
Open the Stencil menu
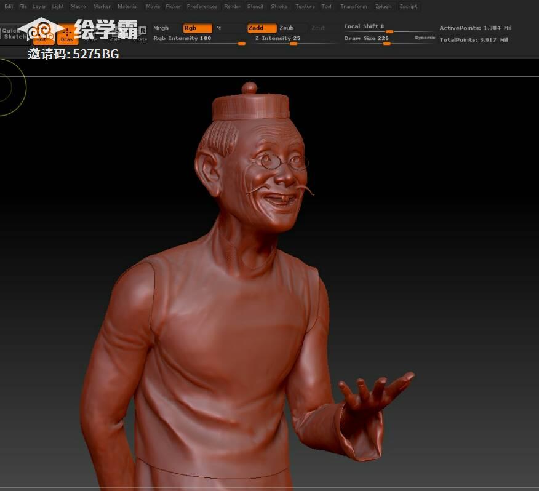pos(255,6)
